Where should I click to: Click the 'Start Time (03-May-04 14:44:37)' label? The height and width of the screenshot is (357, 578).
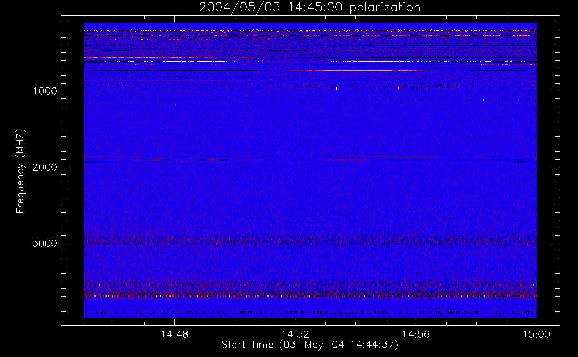pyautogui.click(x=310, y=345)
